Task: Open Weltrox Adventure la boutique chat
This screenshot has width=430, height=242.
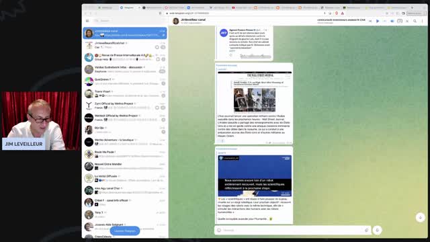Action: 125,142
